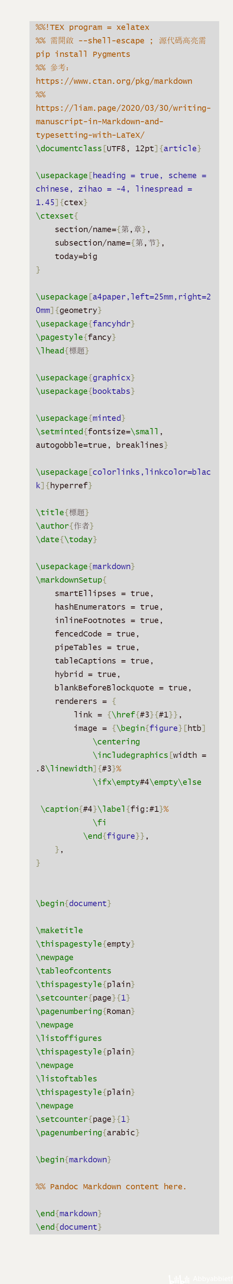Click the \lhead{標題} line
This screenshot has width=233, height=1284.
click(62, 351)
